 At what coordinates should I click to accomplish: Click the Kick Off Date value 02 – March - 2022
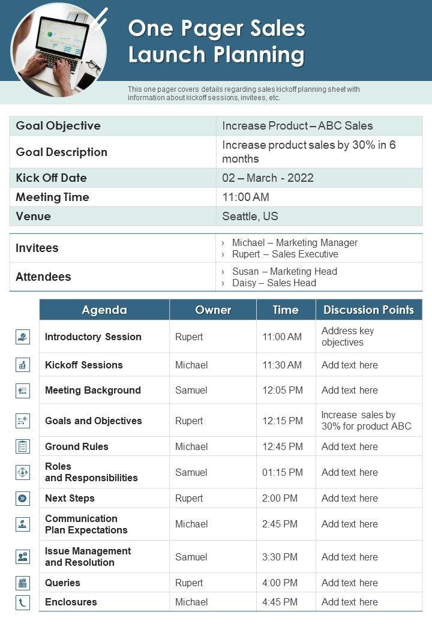click(x=268, y=178)
